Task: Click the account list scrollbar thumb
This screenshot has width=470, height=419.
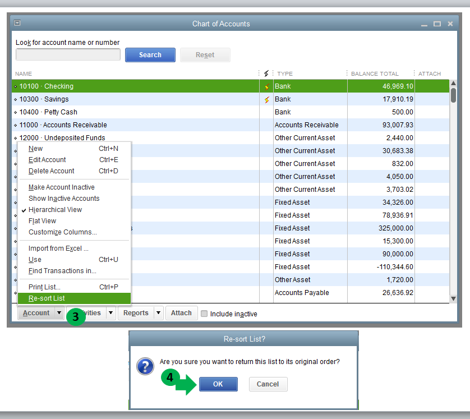Action: click(453, 95)
